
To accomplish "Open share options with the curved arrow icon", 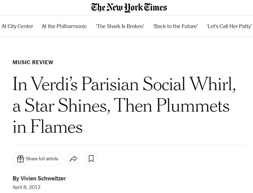I will 74,159.
